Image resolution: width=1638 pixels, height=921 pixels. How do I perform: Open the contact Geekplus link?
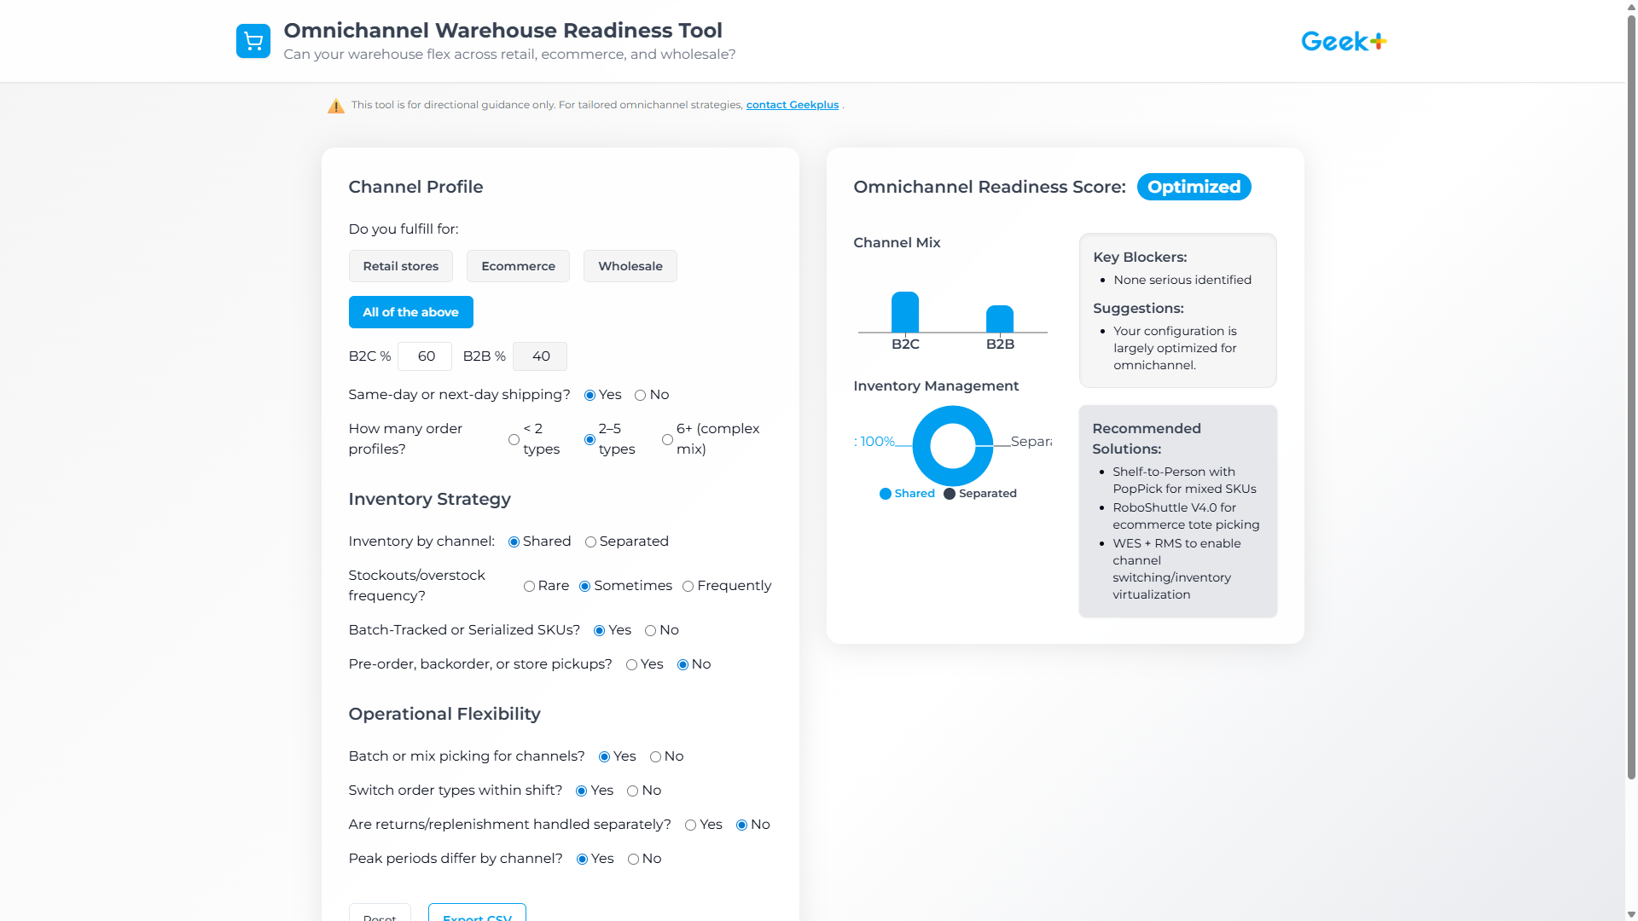tap(792, 104)
